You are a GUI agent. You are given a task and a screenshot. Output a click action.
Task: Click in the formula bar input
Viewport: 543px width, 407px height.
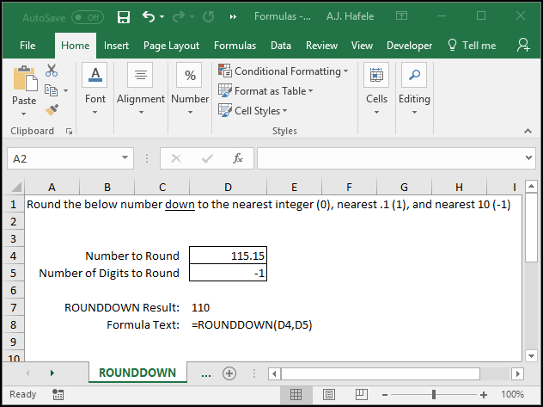click(390, 158)
